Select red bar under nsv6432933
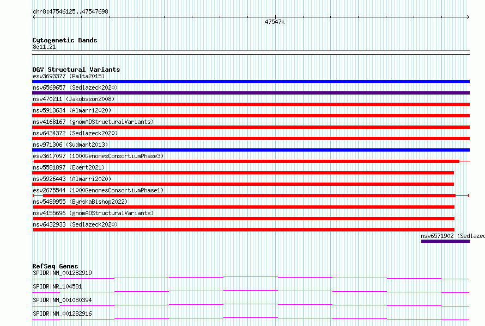Viewport: 485px width, 326px height. 244,230
